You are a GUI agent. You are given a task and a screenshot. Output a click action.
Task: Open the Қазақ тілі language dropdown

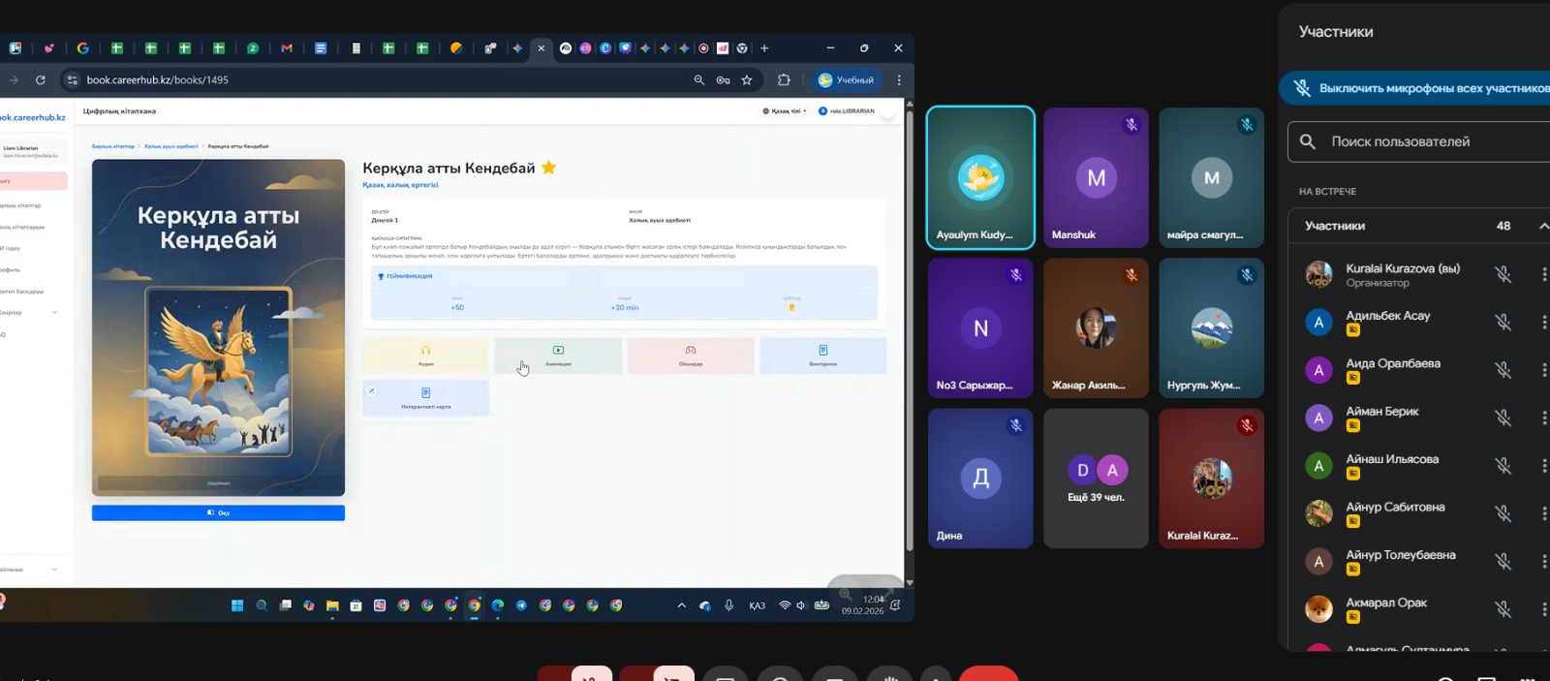785,111
